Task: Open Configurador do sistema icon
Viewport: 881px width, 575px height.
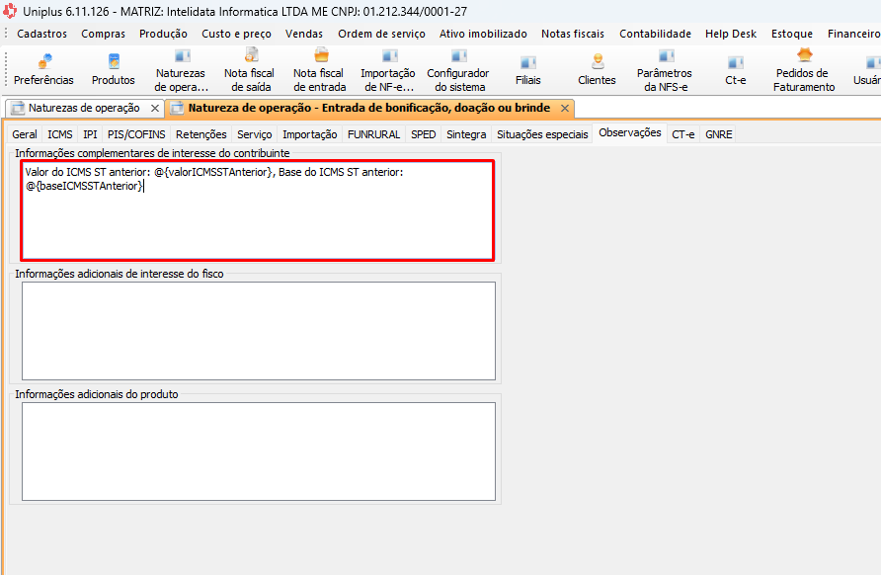Action: [458, 71]
